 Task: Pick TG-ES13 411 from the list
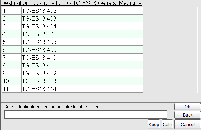coord(73,65)
